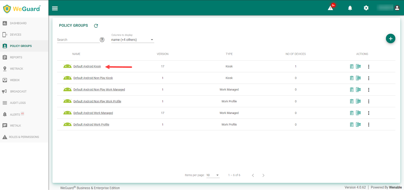
Task: Click the WeGuard logo
Action: pos(22,9)
